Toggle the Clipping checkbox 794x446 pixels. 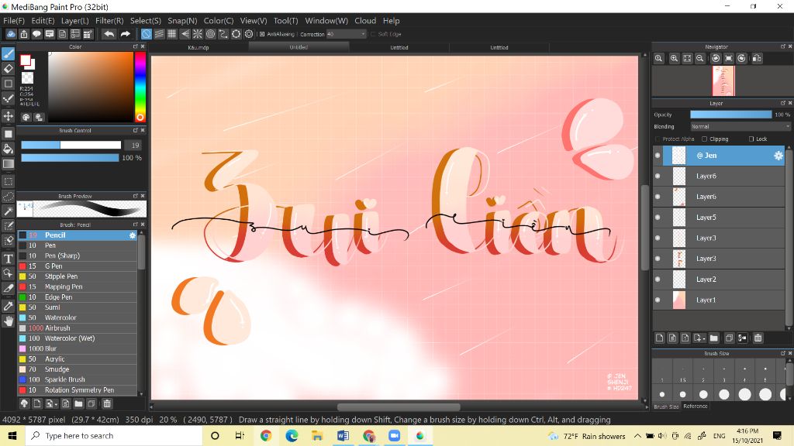click(704, 139)
